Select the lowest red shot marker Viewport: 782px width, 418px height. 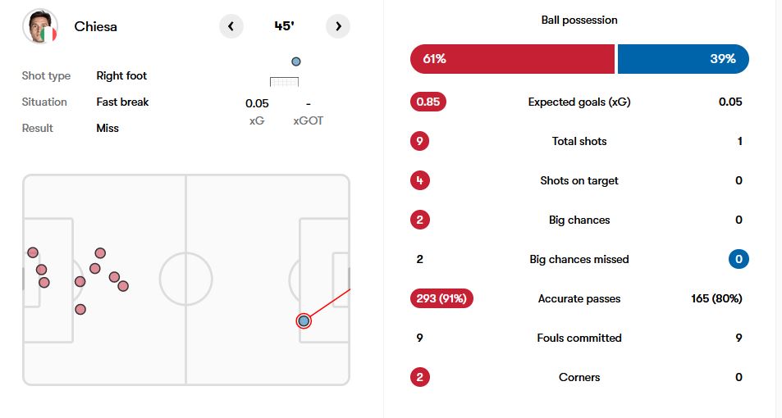coord(80,309)
